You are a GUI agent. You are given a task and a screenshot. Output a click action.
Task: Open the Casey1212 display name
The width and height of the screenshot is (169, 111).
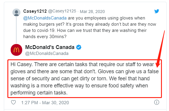click(x=35, y=11)
